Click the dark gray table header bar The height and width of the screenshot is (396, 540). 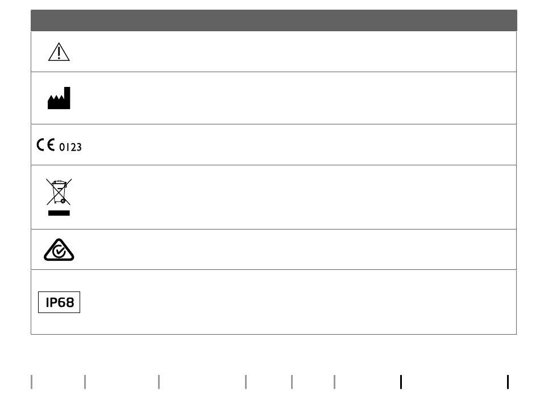point(274,20)
